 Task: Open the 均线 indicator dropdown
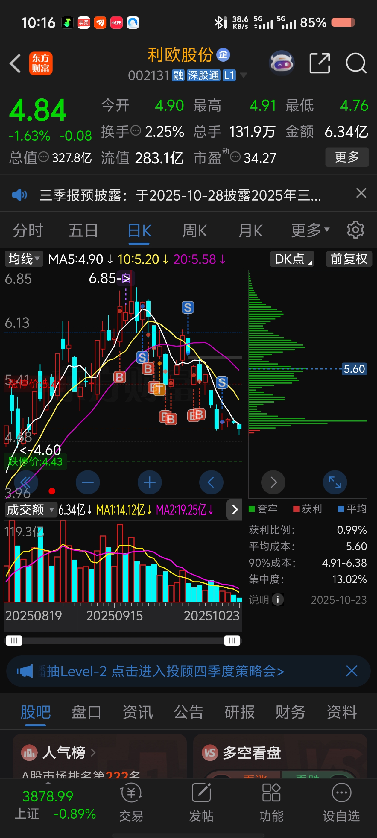click(24, 259)
